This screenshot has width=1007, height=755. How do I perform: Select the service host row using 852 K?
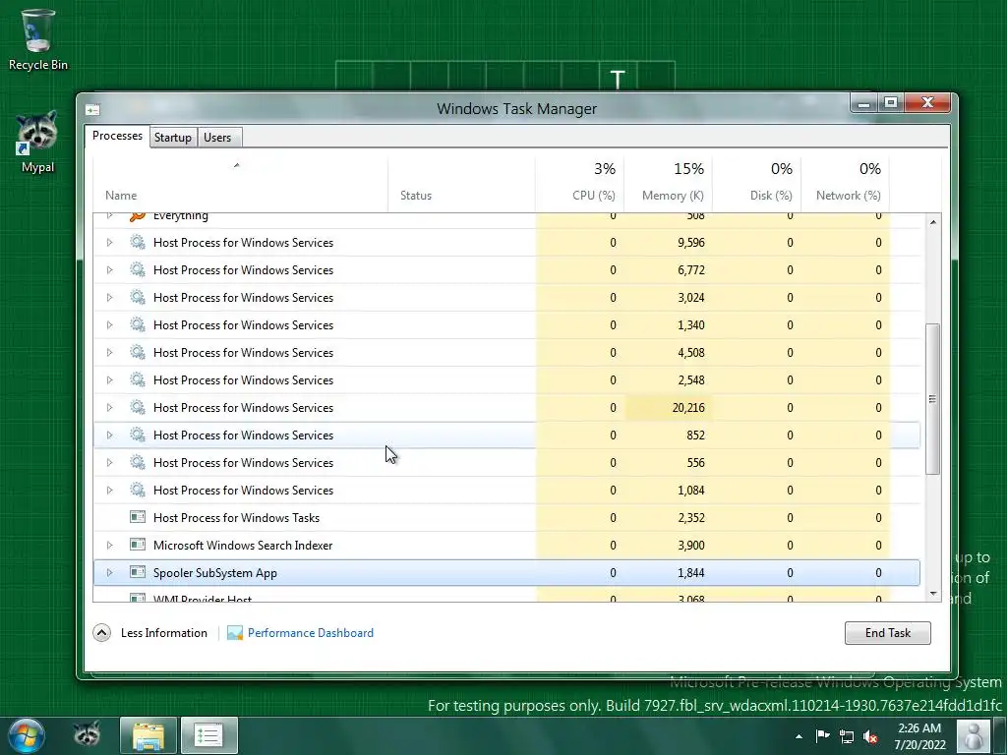506,436
